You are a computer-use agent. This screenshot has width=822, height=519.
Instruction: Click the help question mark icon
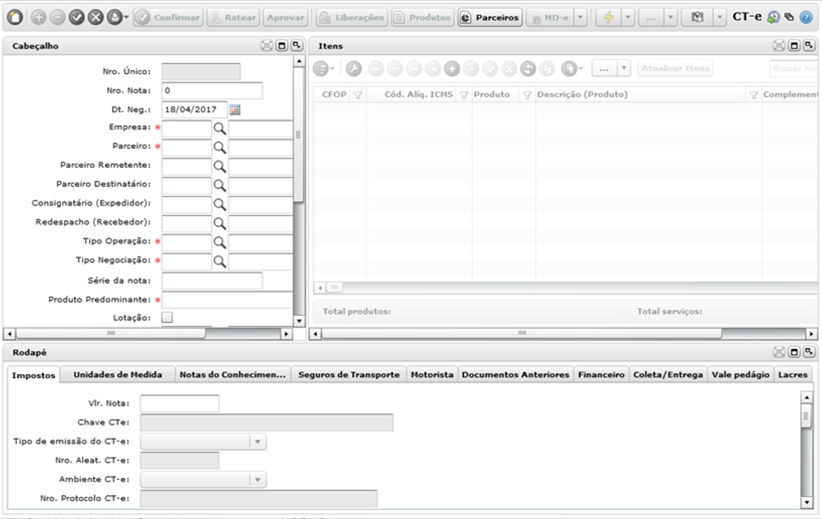tap(805, 17)
